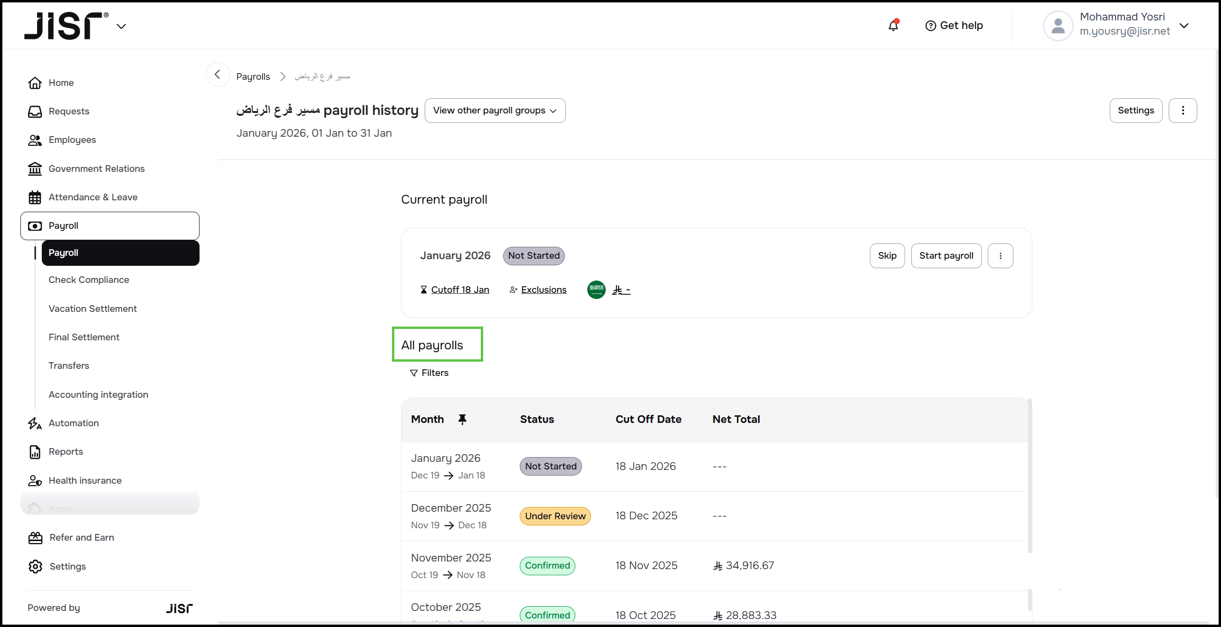Viewport: 1221px width, 627px height.
Task: Open the Home sidebar item
Action: [x=61, y=83]
